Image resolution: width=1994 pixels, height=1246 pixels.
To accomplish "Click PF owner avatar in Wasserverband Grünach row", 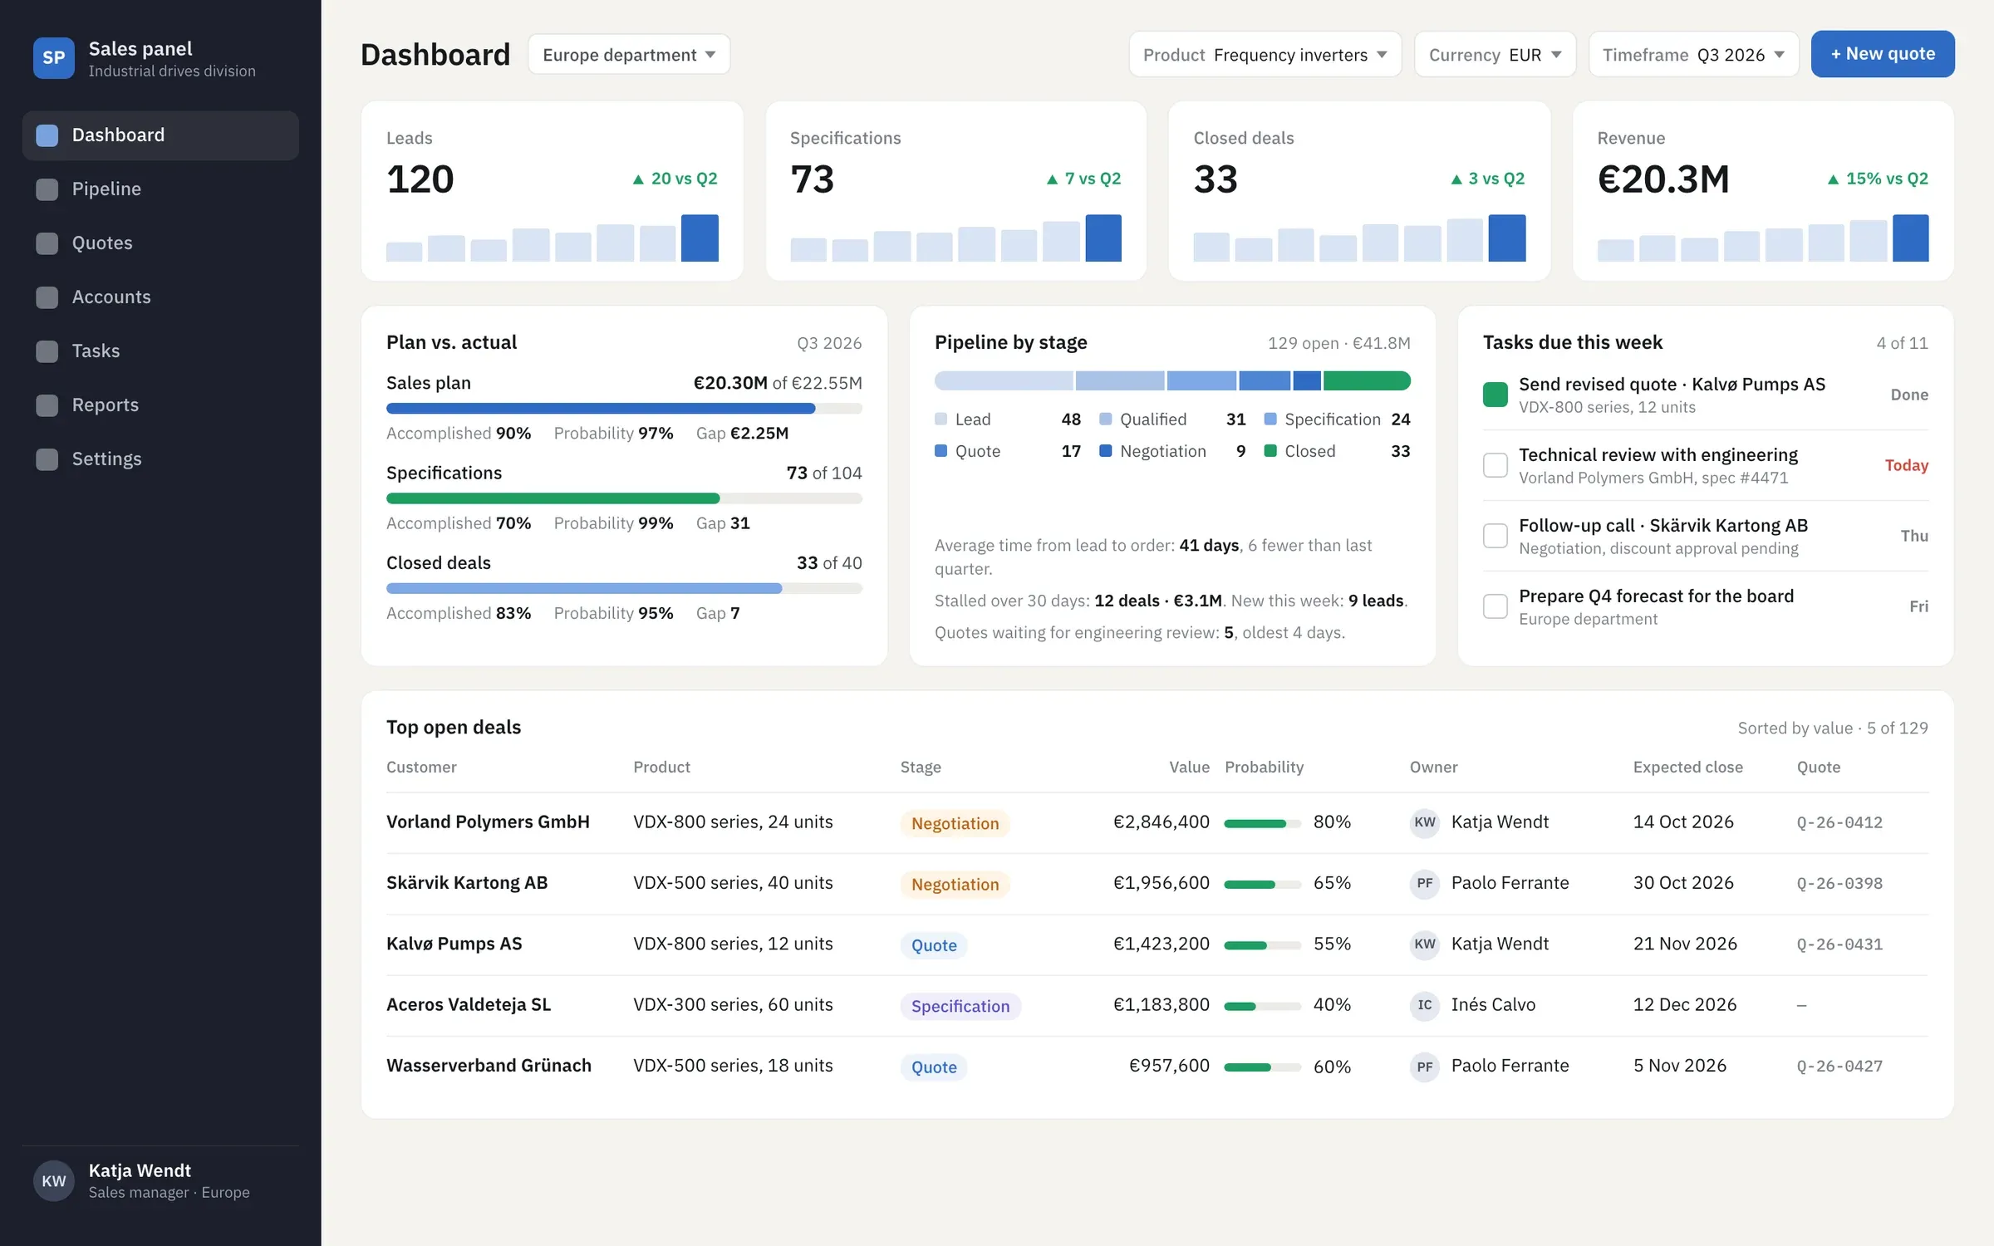I will point(1425,1066).
